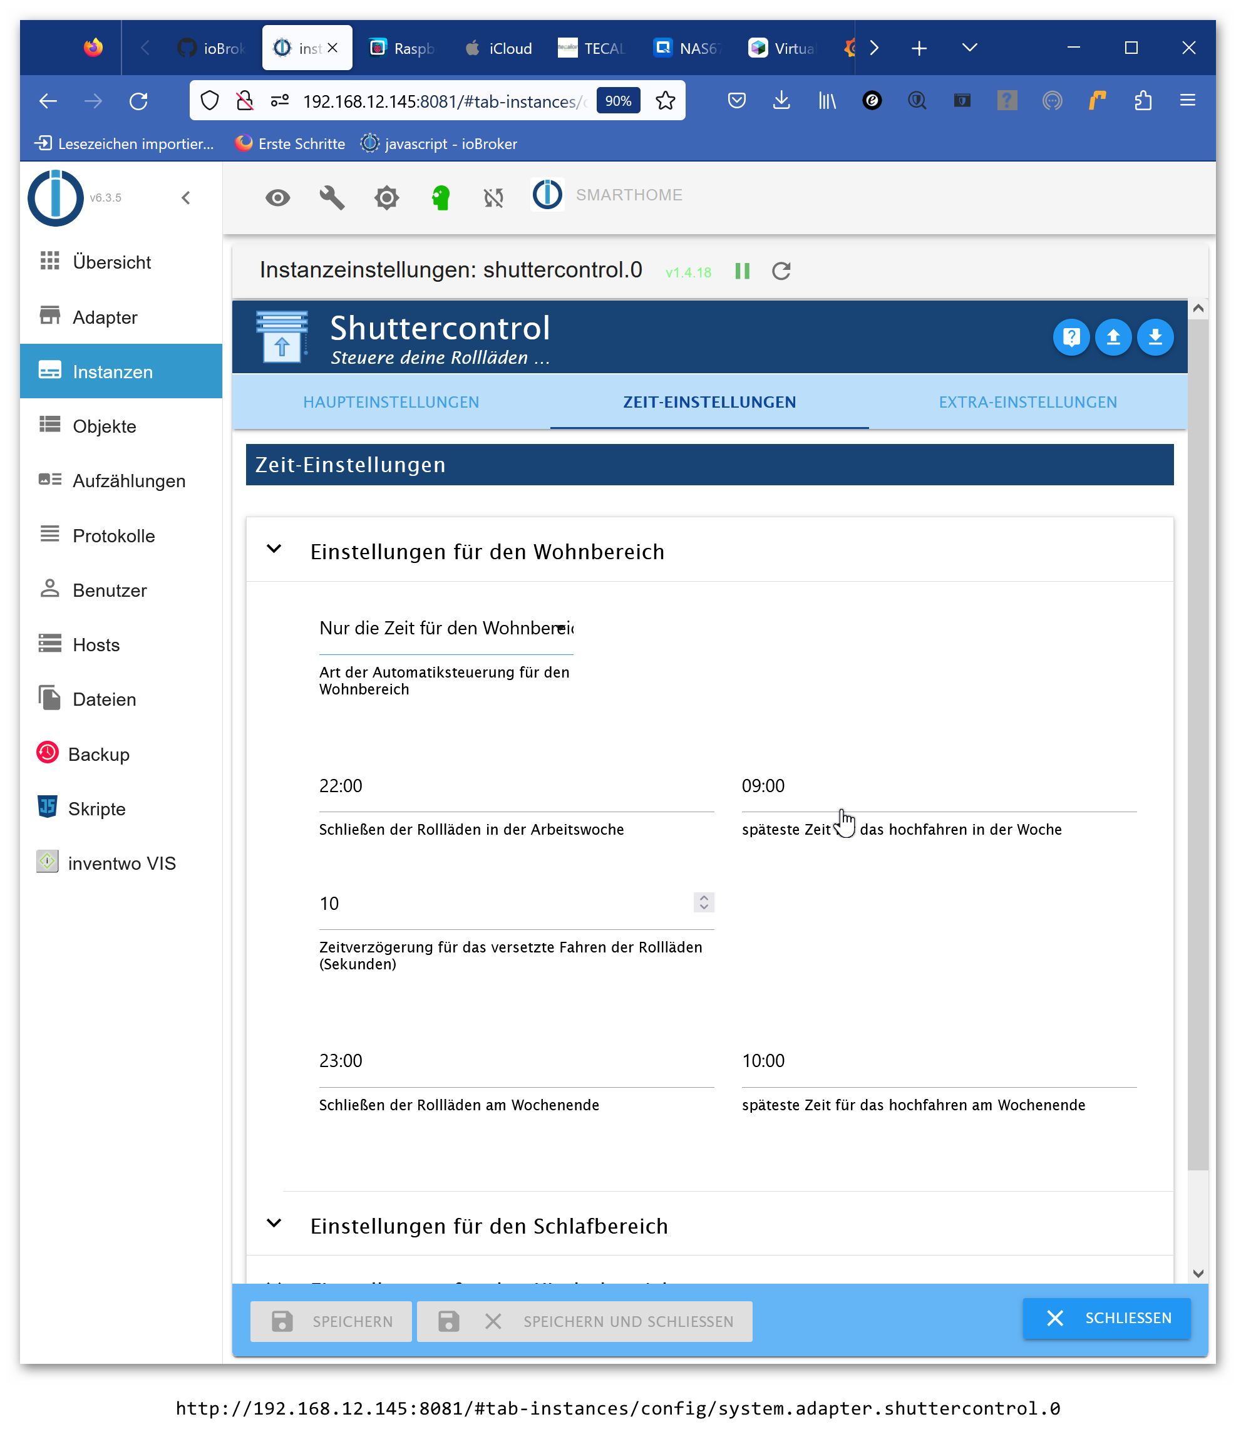The image size is (1236, 1434).
Task: Click the address bar URL
Action: pos(445,101)
